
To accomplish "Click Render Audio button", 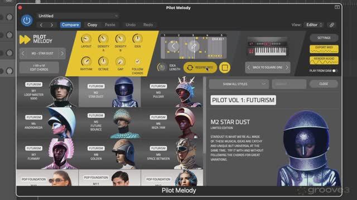I will click(x=324, y=61).
